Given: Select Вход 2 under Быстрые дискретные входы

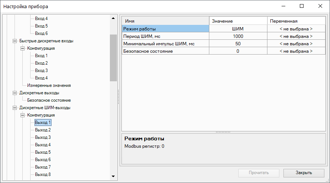Looking at the screenshot, I should [41, 63].
